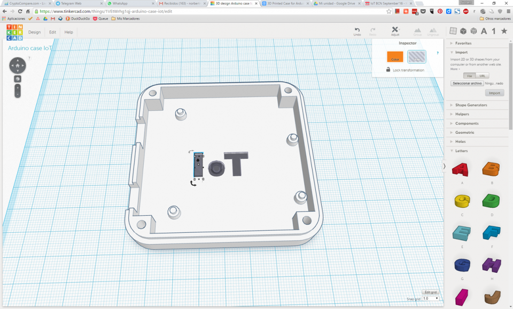Click the Inspector help question mark
513x309 pixels.
point(438,53)
